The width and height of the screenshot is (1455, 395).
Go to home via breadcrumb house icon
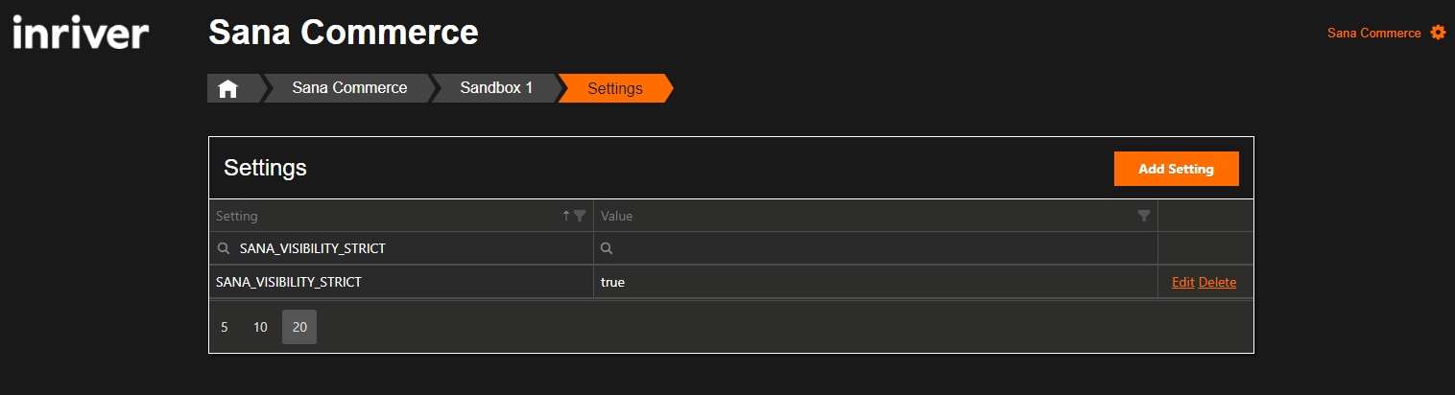coord(227,88)
